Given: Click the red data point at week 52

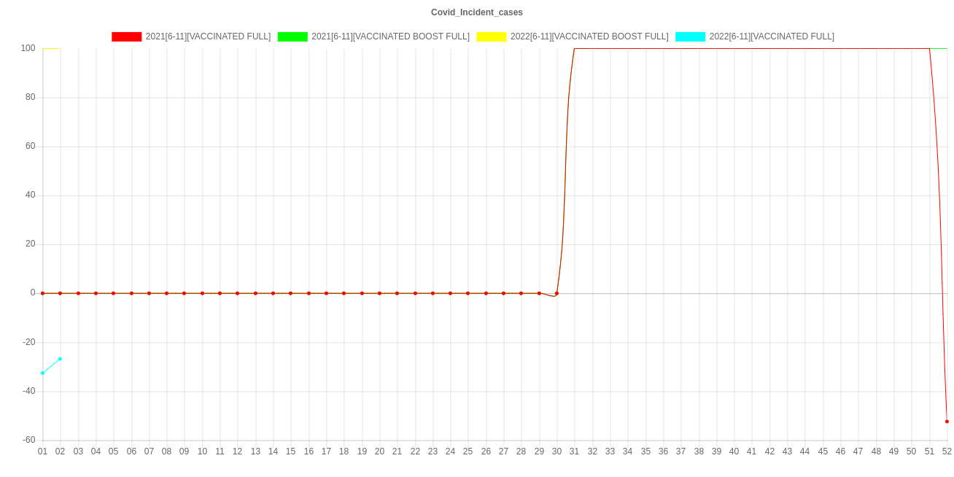Looking at the screenshot, I should (x=947, y=422).
